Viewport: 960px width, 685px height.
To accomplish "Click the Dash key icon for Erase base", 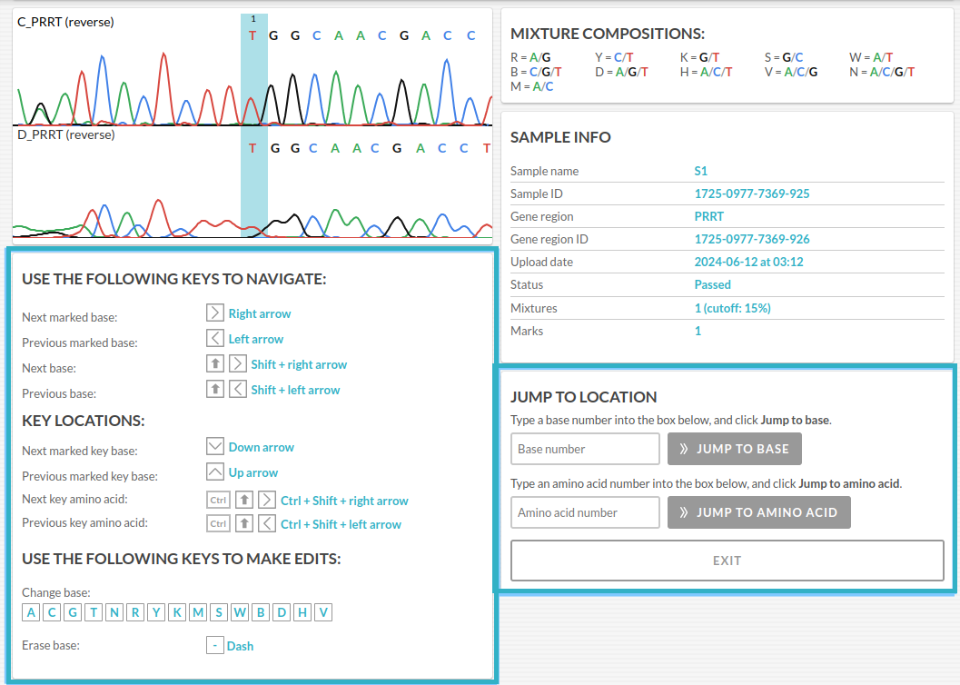I will tap(215, 645).
